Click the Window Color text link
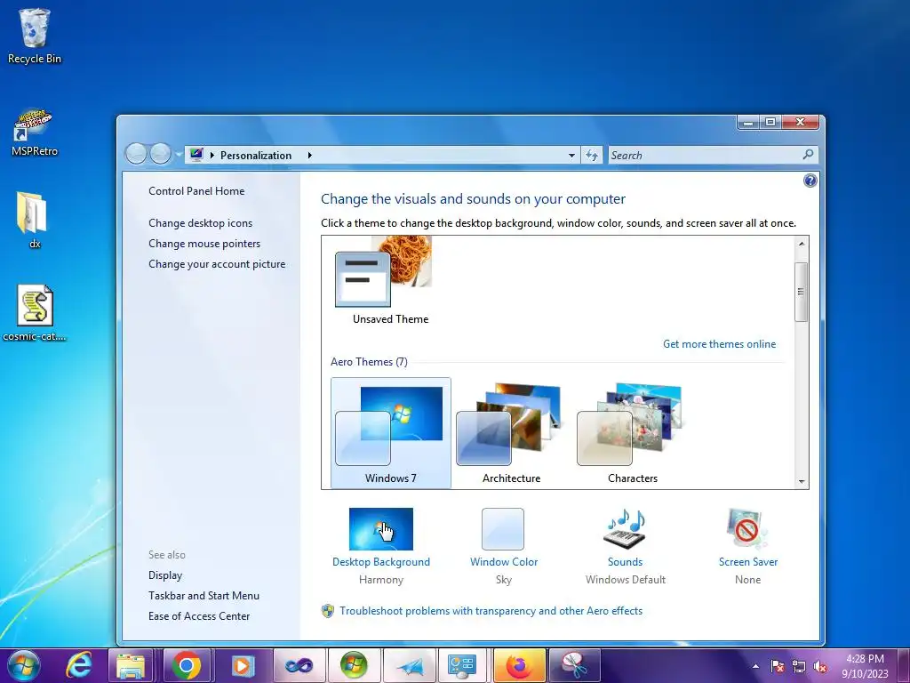 503,562
